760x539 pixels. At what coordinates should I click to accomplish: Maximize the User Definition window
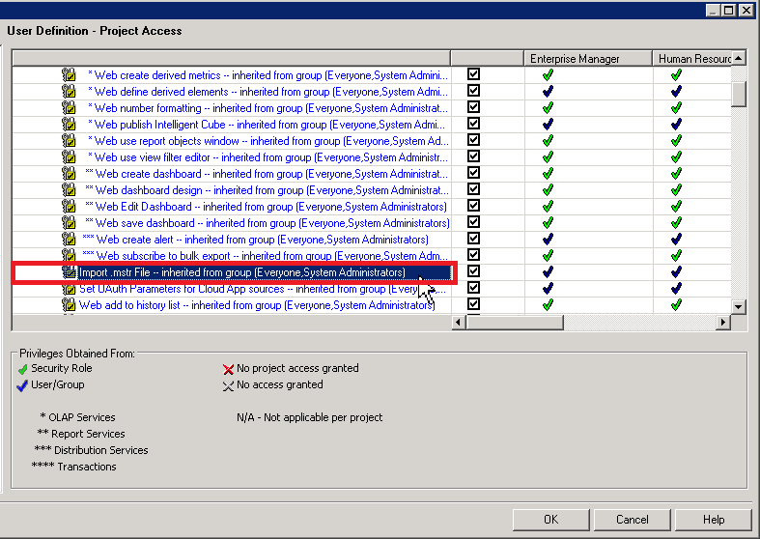[728, 10]
